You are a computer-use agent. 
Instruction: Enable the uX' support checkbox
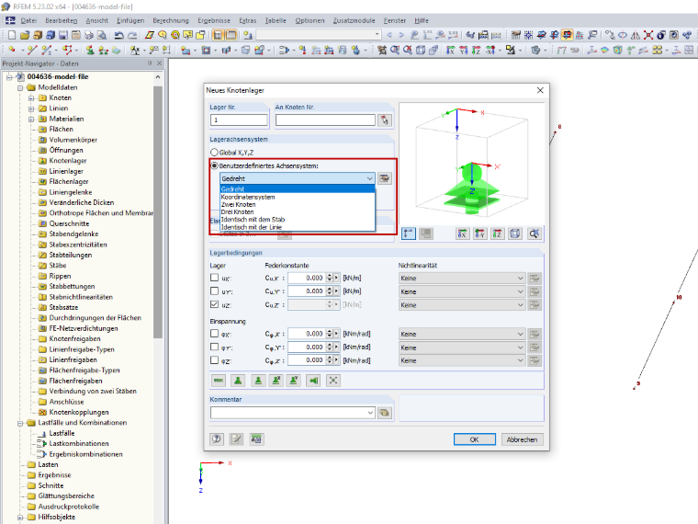214,278
